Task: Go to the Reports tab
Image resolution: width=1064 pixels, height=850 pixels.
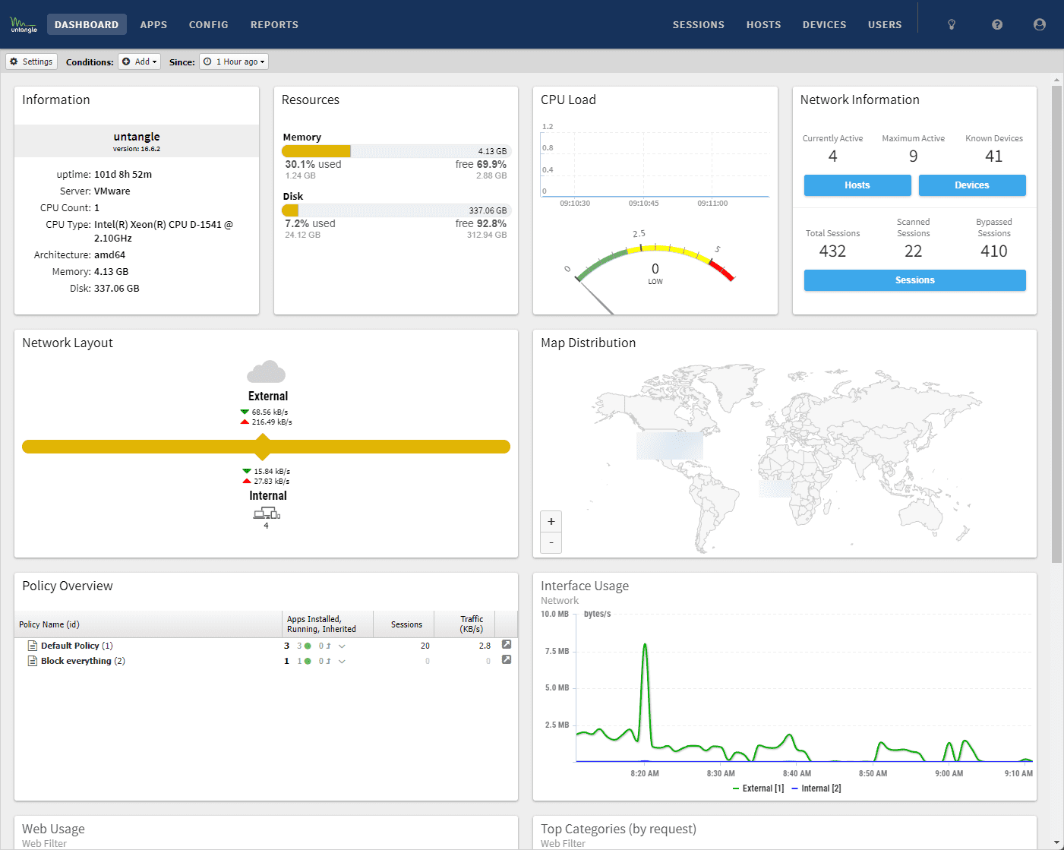Action: coord(274,25)
